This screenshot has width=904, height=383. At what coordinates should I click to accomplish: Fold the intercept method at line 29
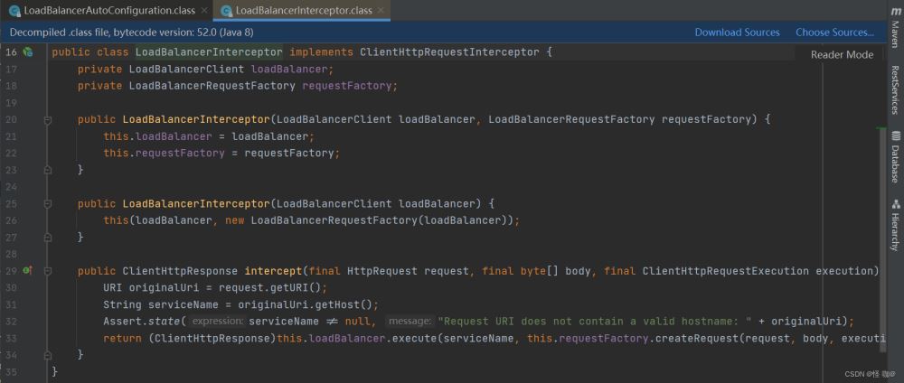(48, 270)
